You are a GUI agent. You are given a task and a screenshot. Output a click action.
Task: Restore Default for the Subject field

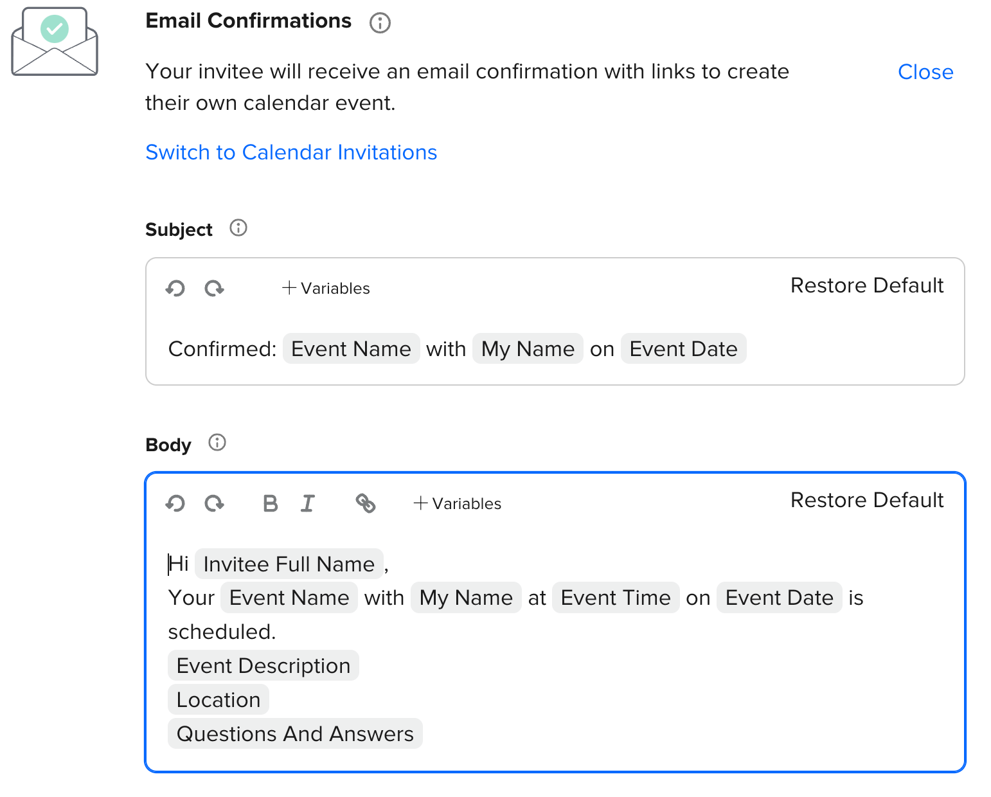(866, 285)
